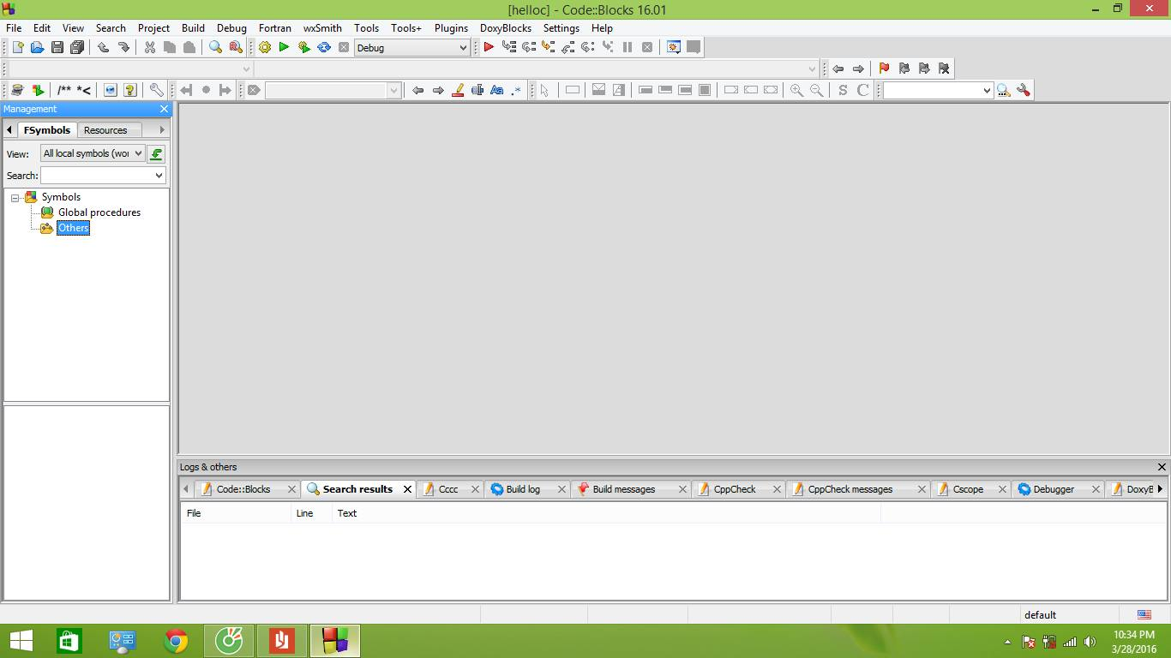Show next Management tabs with right arrow
The height and width of the screenshot is (658, 1171).
161,130
